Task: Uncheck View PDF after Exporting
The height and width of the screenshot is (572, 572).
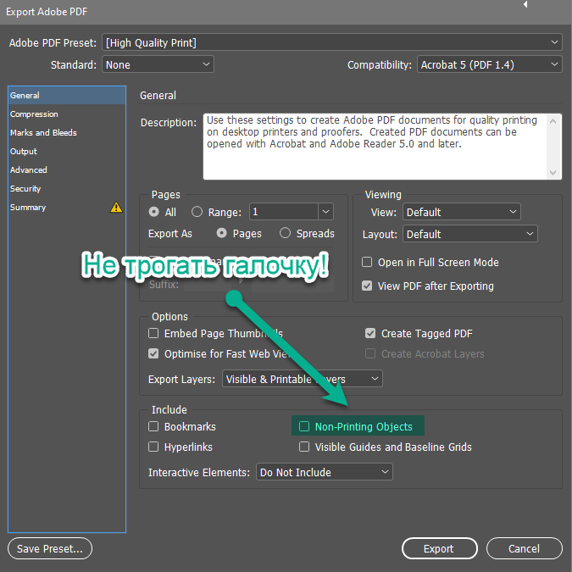Action: tap(367, 286)
